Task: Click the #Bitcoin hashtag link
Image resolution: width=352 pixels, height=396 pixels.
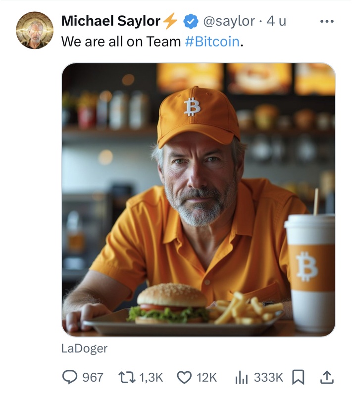Action: click(212, 42)
